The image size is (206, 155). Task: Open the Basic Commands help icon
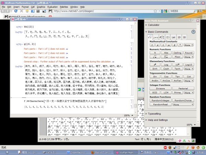[193, 32]
